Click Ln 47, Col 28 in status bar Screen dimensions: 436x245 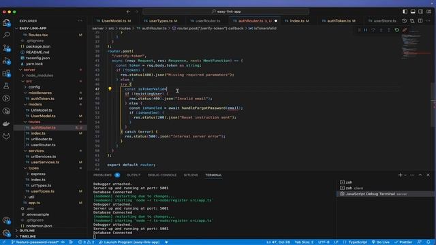[x=278, y=242]
